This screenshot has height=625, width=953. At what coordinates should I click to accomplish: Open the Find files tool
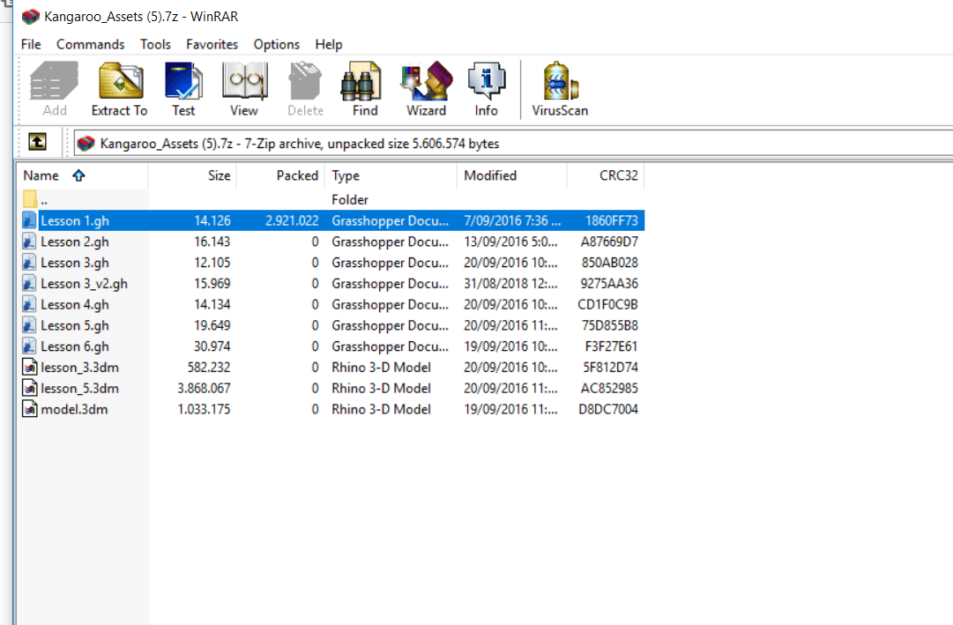tap(365, 89)
